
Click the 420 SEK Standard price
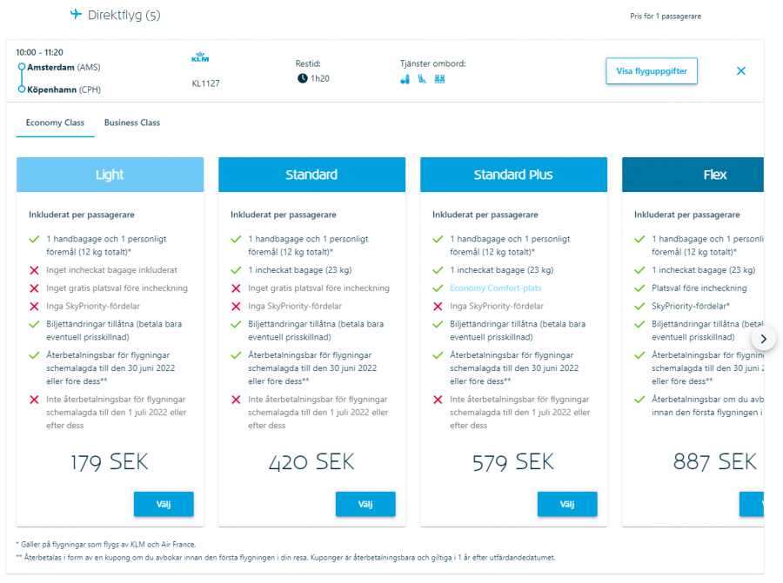click(x=311, y=461)
